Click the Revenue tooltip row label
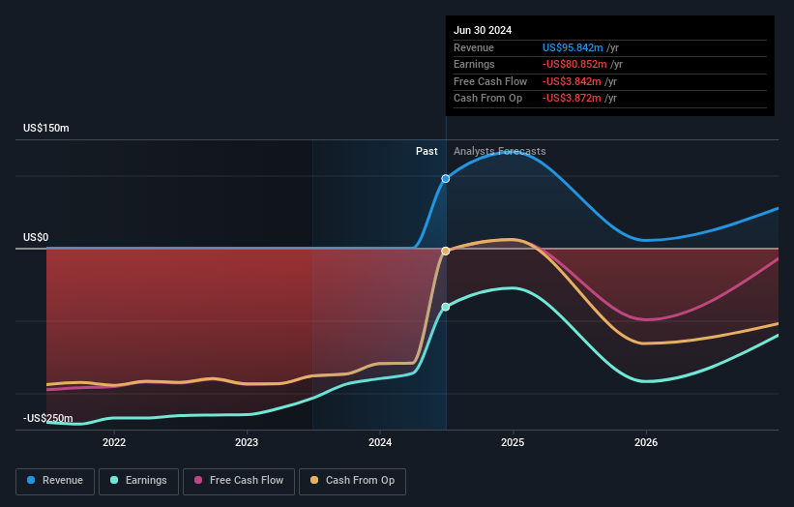Viewport: 794px width, 507px height. point(474,47)
